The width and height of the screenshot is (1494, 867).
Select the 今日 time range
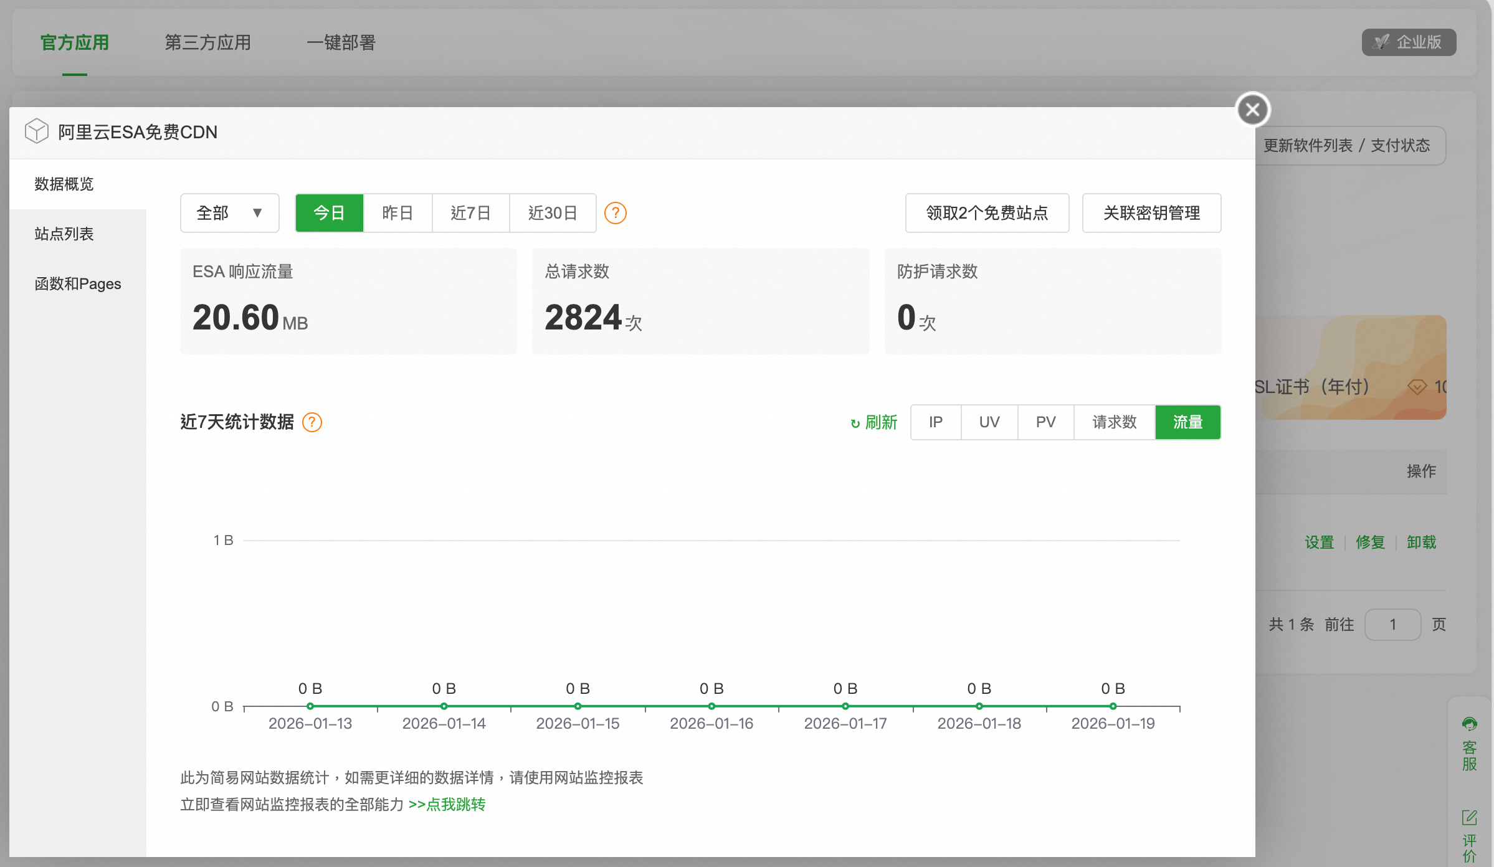point(329,213)
